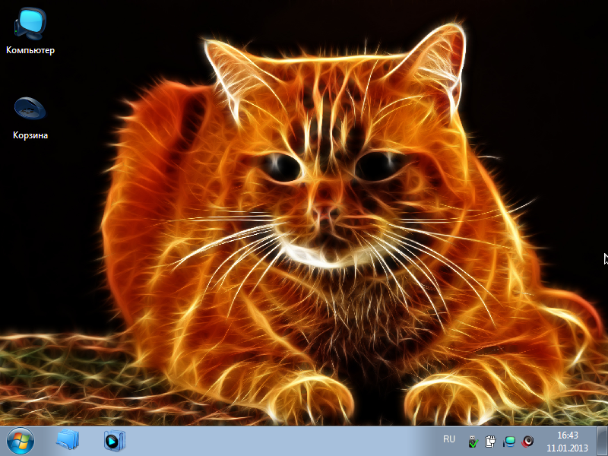Open the Windows Start menu orb

pos(21,441)
